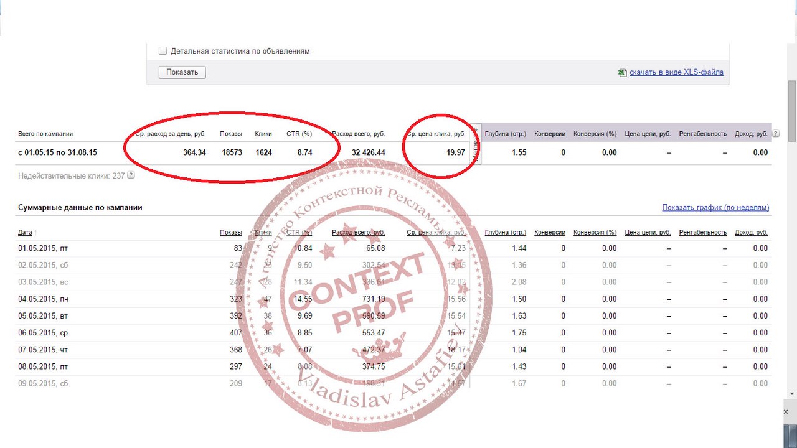Click the total spend value 32 426.44
The width and height of the screenshot is (797, 448).
pyautogui.click(x=368, y=152)
